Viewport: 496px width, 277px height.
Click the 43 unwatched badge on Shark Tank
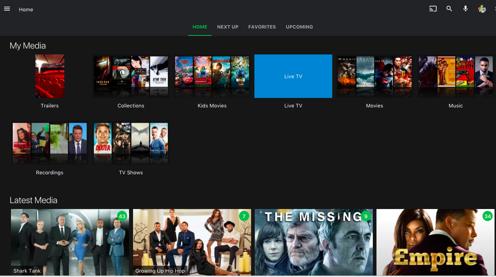(x=122, y=216)
